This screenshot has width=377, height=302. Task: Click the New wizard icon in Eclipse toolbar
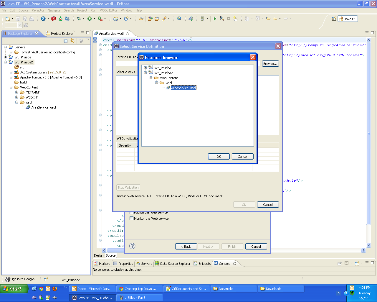point(8,19)
